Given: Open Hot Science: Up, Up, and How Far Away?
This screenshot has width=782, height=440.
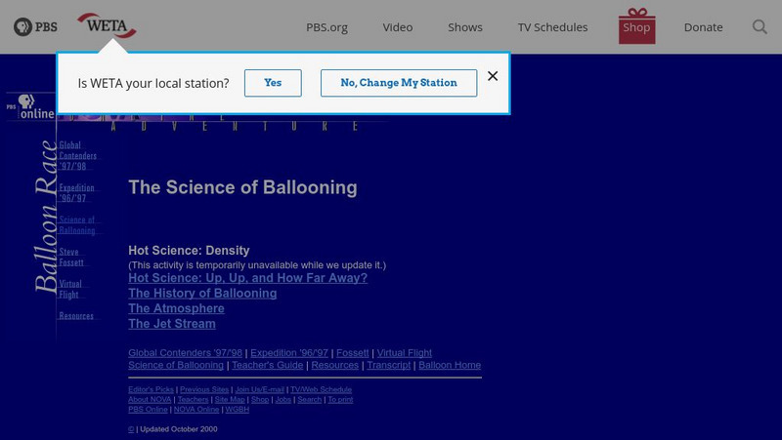Looking at the screenshot, I should pyautogui.click(x=248, y=278).
